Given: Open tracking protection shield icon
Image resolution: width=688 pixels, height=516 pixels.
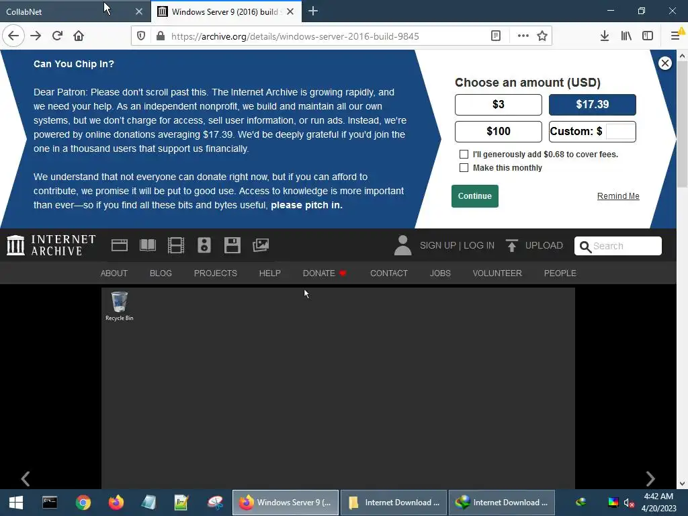Looking at the screenshot, I should click(x=141, y=36).
